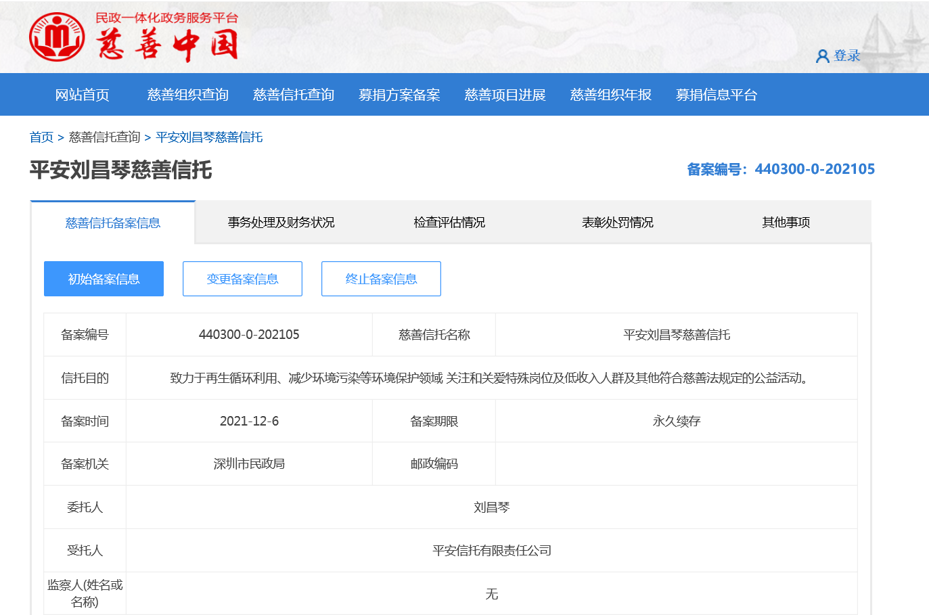Viewport: 929px width, 615px height.
Task: Click the 深圳市民政局 cell
Action: click(249, 463)
